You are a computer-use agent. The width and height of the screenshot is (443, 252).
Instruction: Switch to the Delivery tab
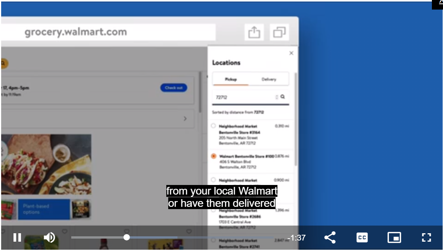269,79
